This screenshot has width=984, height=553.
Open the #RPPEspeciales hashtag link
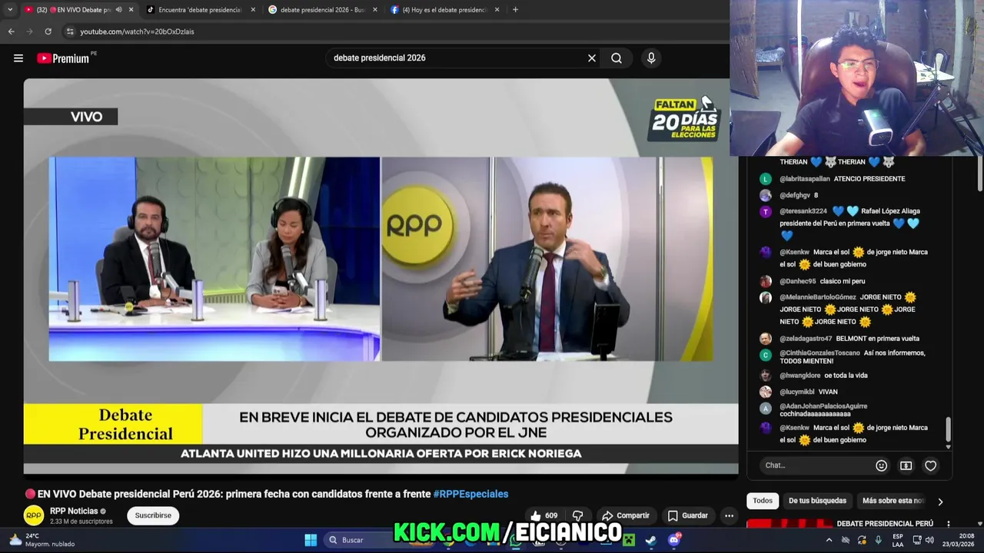tap(470, 494)
